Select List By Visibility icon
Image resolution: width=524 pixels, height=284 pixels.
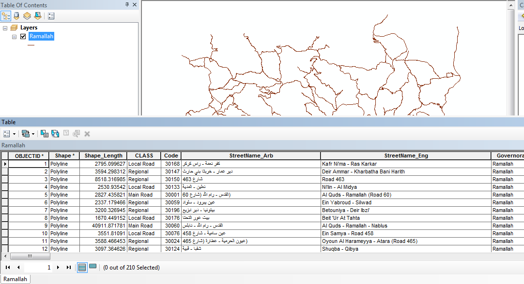point(27,16)
